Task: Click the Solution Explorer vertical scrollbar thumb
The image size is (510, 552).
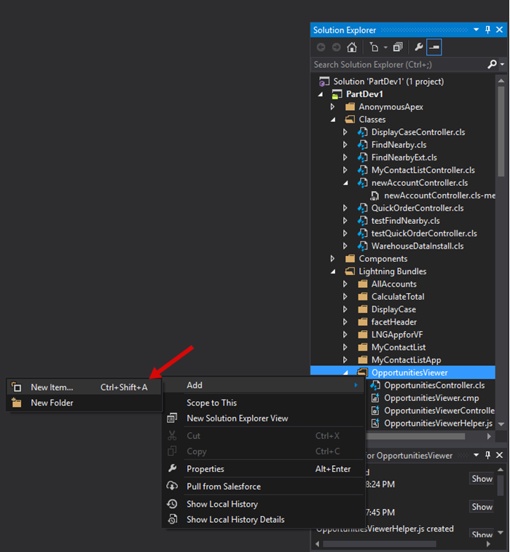Action: click(x=501, y=131)
